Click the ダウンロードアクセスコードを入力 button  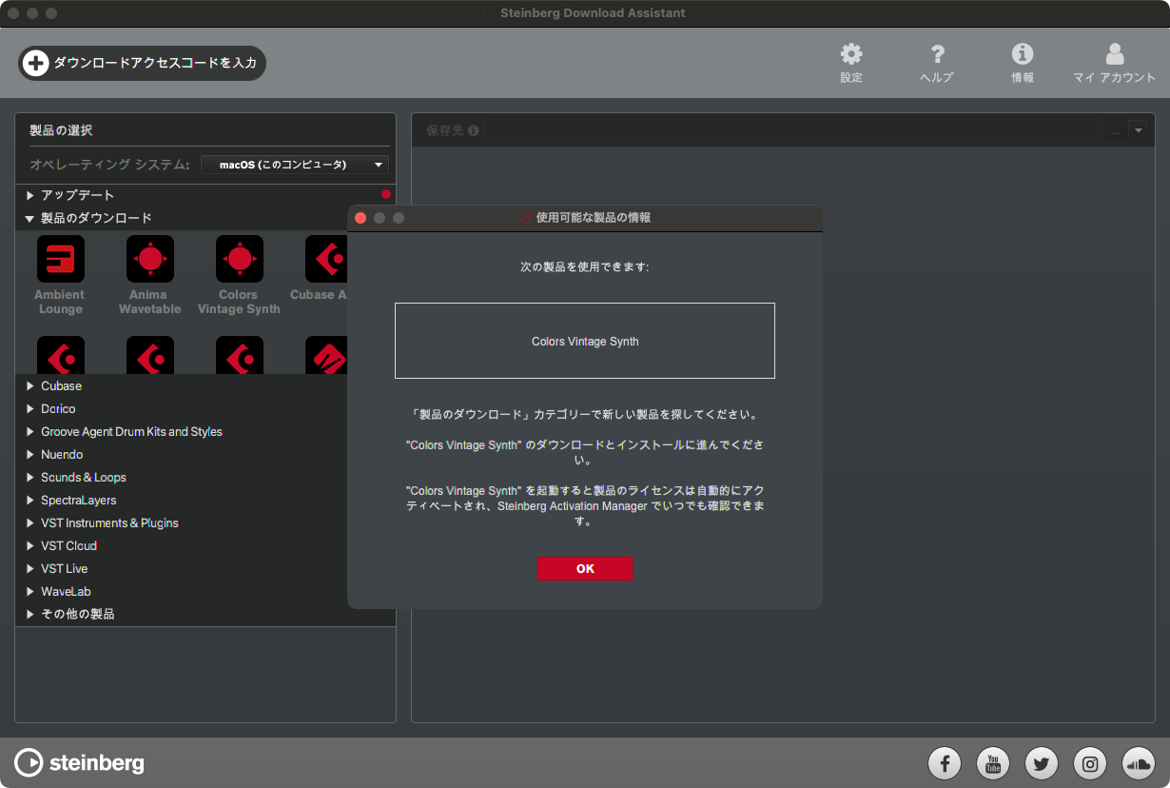point(143,63)
